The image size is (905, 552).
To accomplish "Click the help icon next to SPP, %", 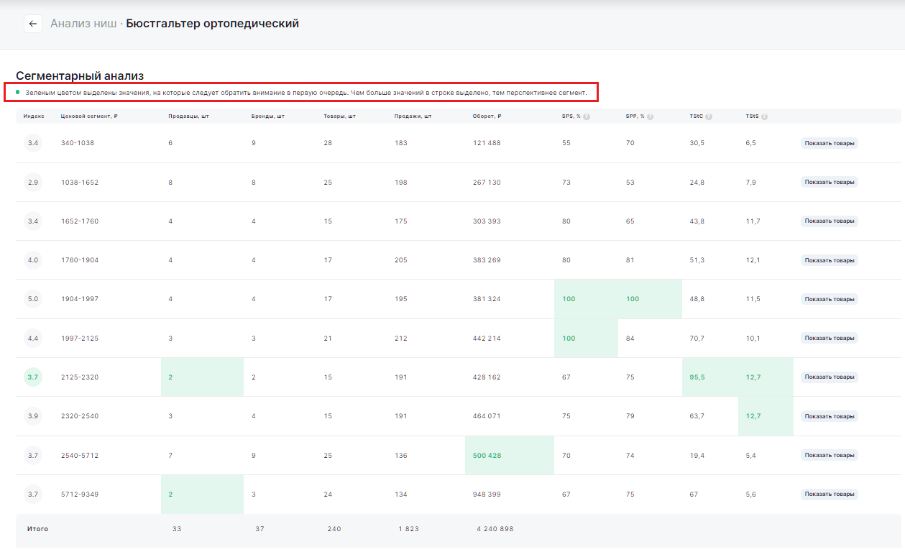I will pyautogui.click(x=650, y=116).
